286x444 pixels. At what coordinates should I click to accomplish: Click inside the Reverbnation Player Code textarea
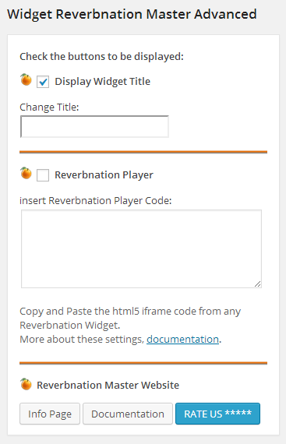pyautogui.click(x=141, y=249)
